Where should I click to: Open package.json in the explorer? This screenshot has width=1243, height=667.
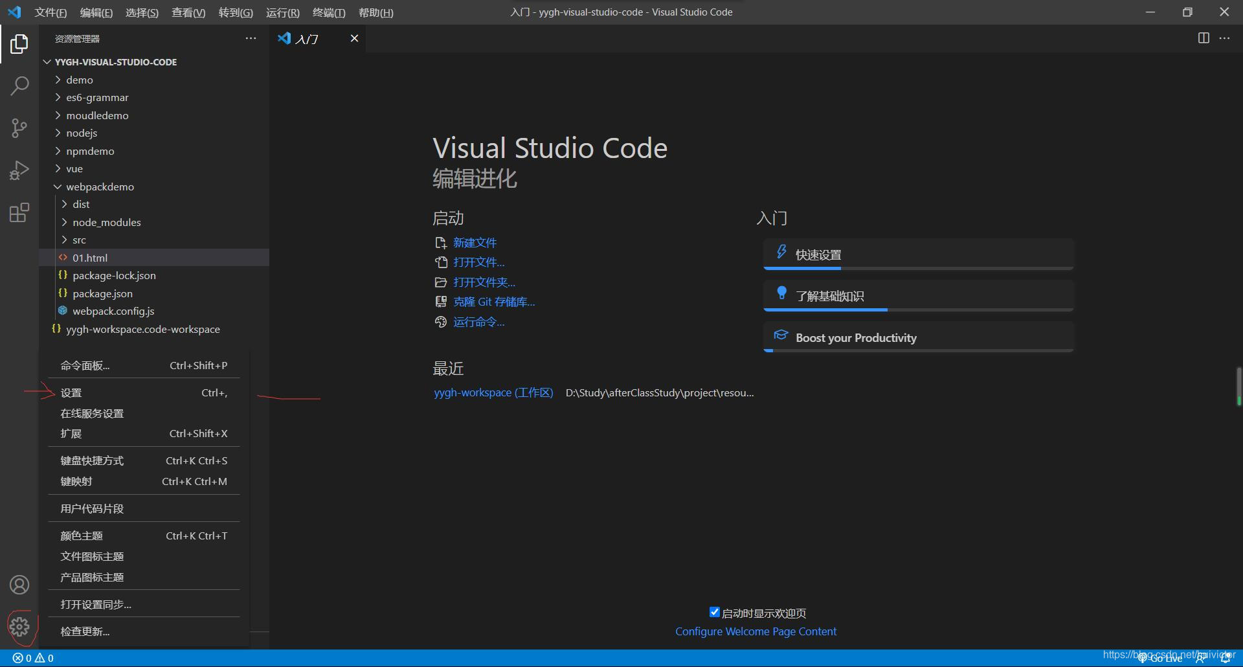click(154, 293)
